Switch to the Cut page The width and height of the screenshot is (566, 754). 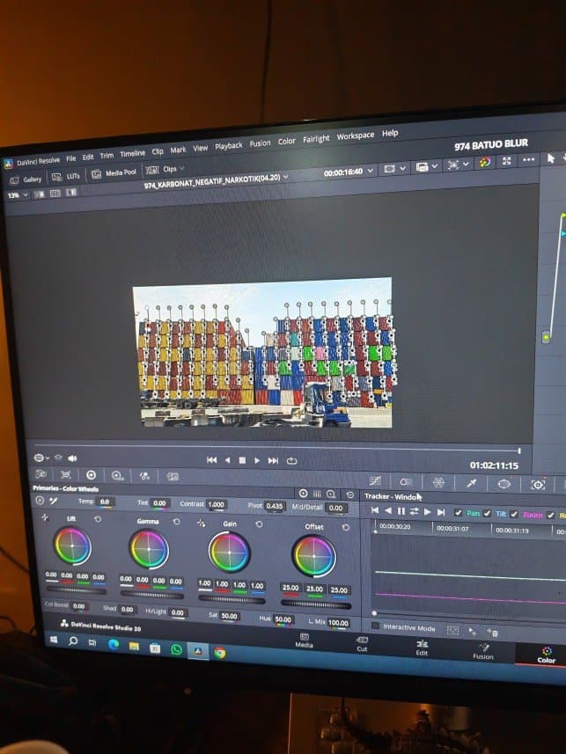coord(362,644)
